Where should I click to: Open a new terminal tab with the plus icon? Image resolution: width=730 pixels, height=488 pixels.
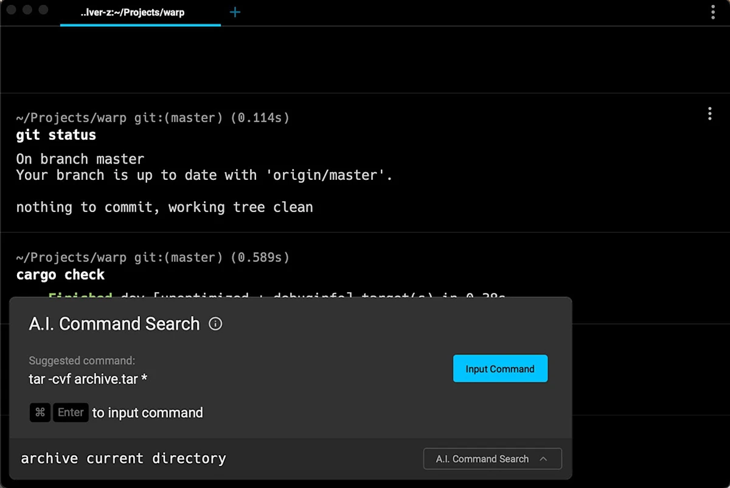[x=235, y=11]
